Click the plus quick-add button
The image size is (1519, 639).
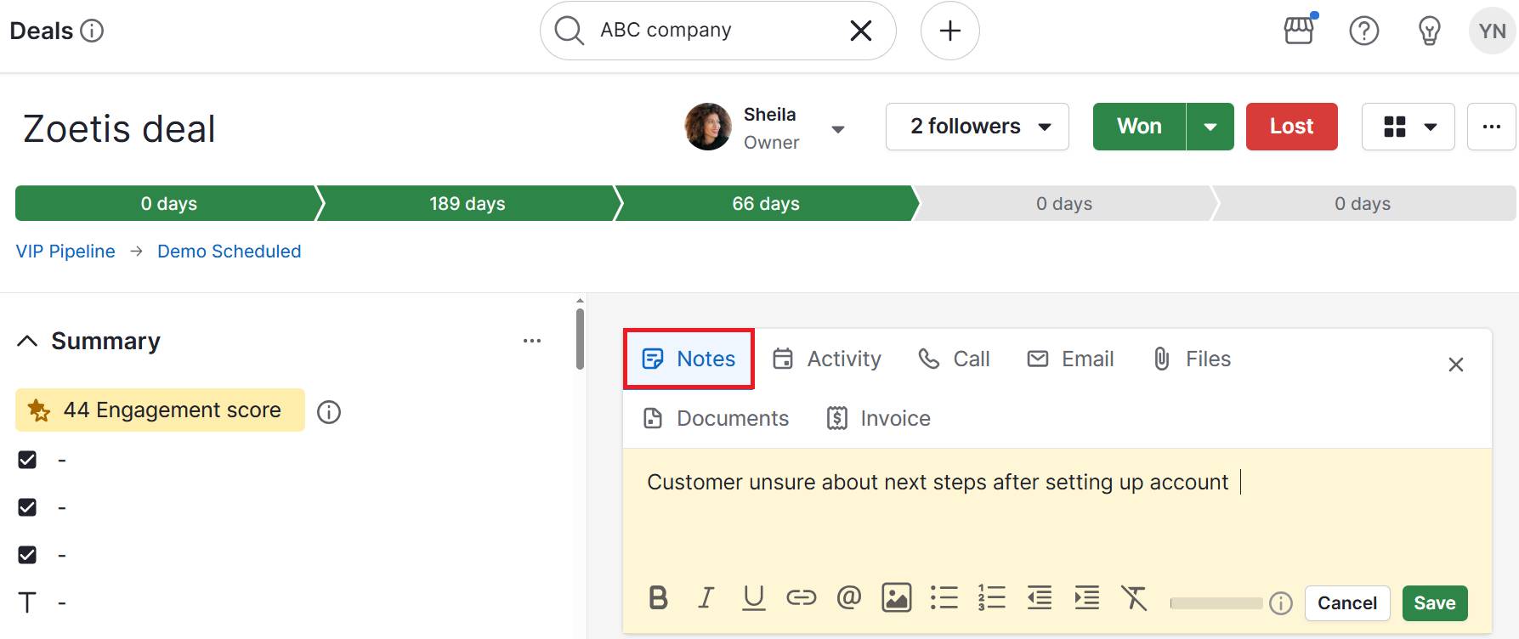(x=950, y=31)
